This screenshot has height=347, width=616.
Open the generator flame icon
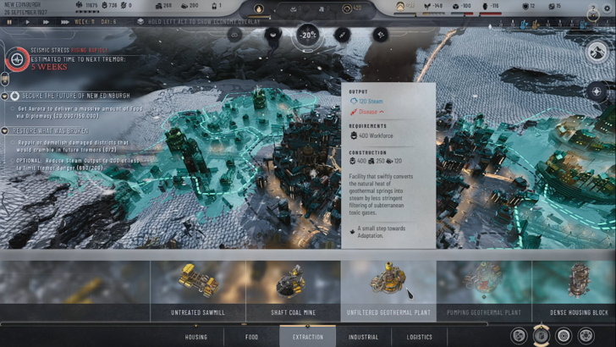259,8
